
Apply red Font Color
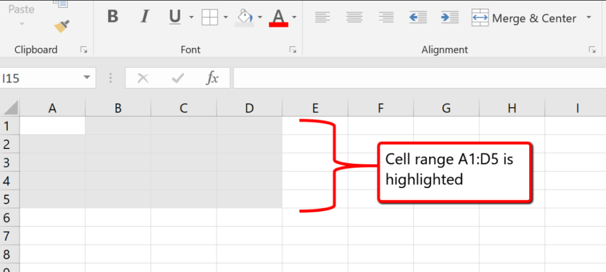click(x=279, y=17)
